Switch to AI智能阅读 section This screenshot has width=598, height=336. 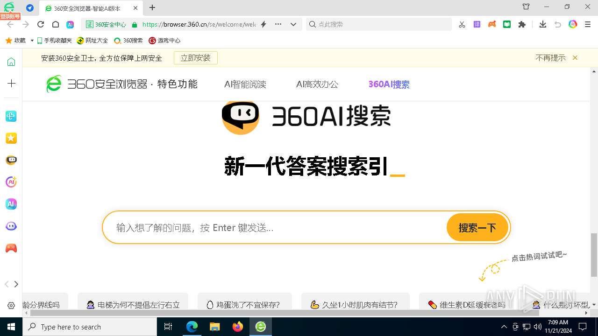(x=245, y=84)
